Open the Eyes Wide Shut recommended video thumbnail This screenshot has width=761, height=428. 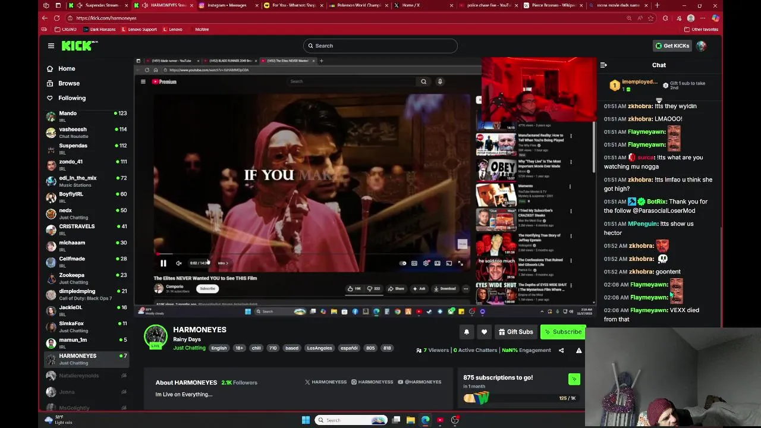(x=495, y=294)
